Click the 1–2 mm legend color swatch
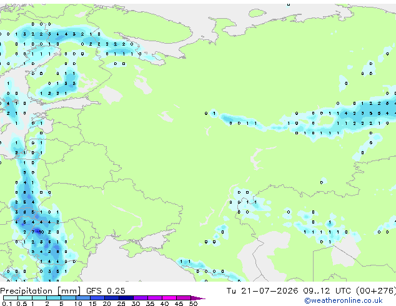This screenshot has height=306, width=396. tap(39, 298)
